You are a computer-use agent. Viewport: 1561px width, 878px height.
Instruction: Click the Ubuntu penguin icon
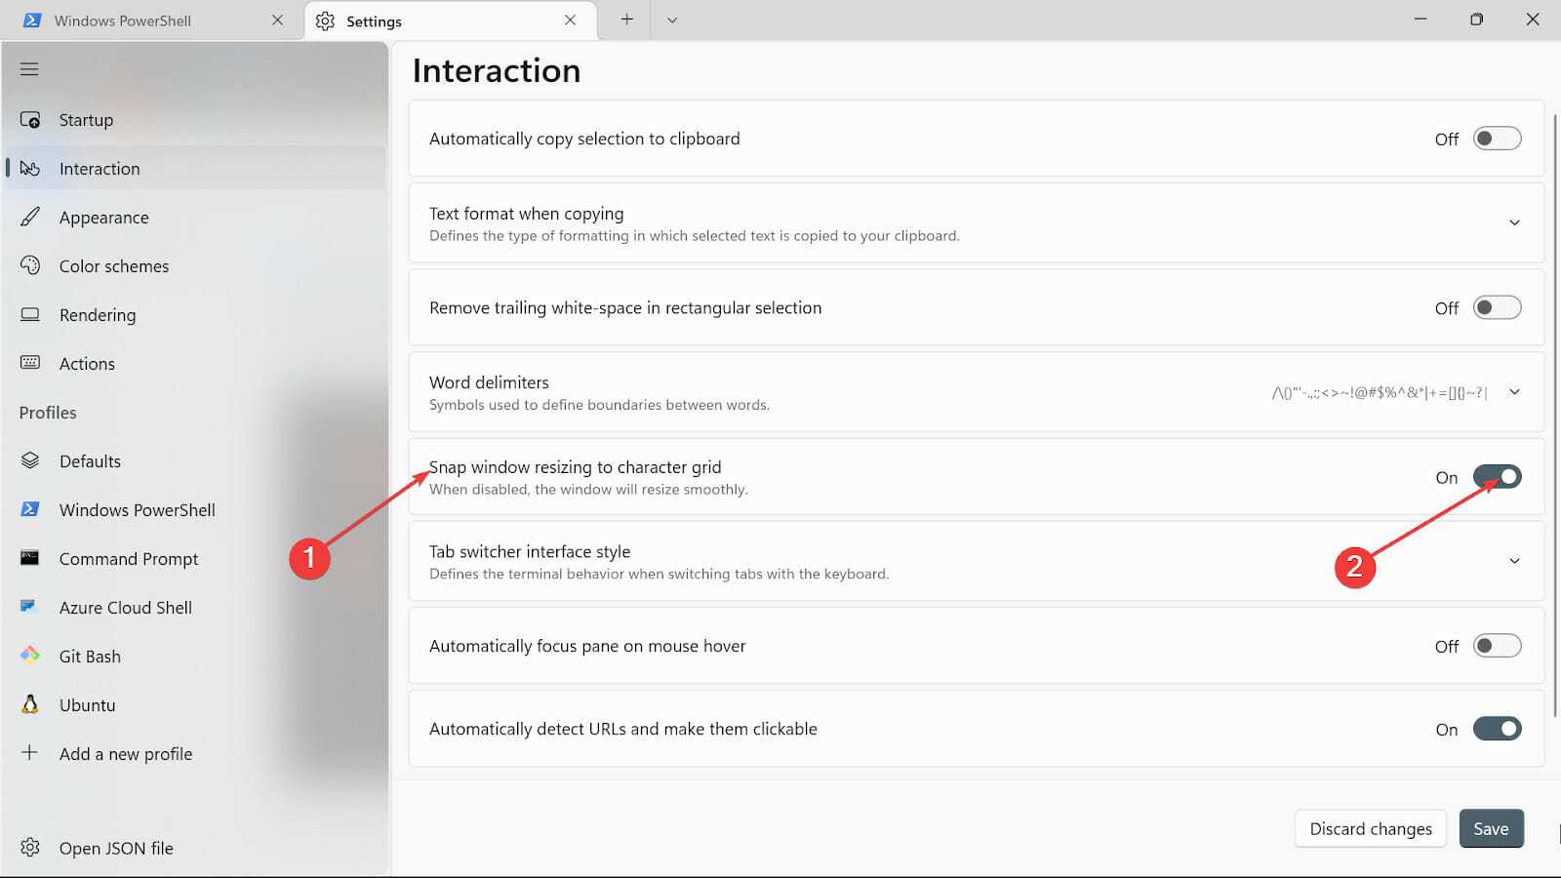pyautogui.click(x=30, y=704)
